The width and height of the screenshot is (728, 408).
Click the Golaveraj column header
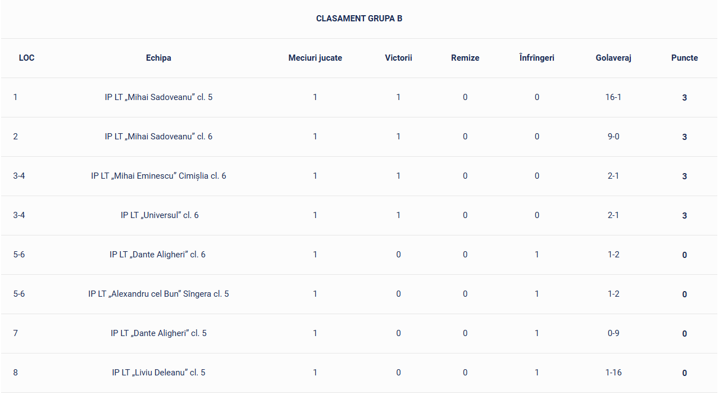click(x=613, y=58)
